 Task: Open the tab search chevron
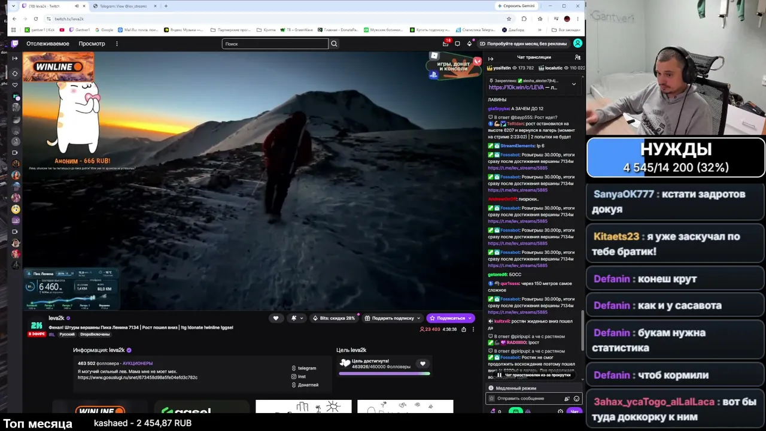tap(13, 6)
